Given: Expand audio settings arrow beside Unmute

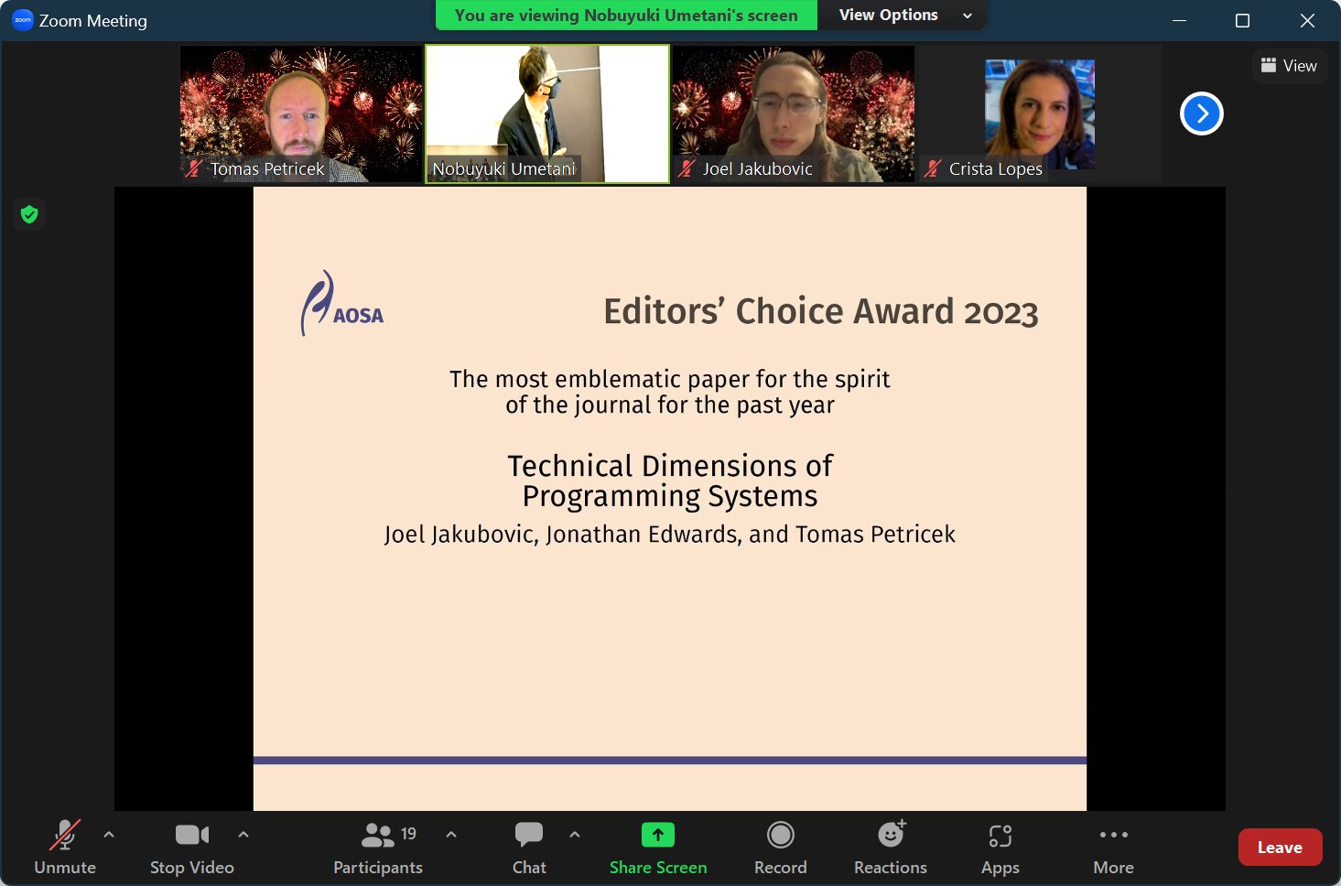Looking at the screenshot, I should (x=109, y=835).
